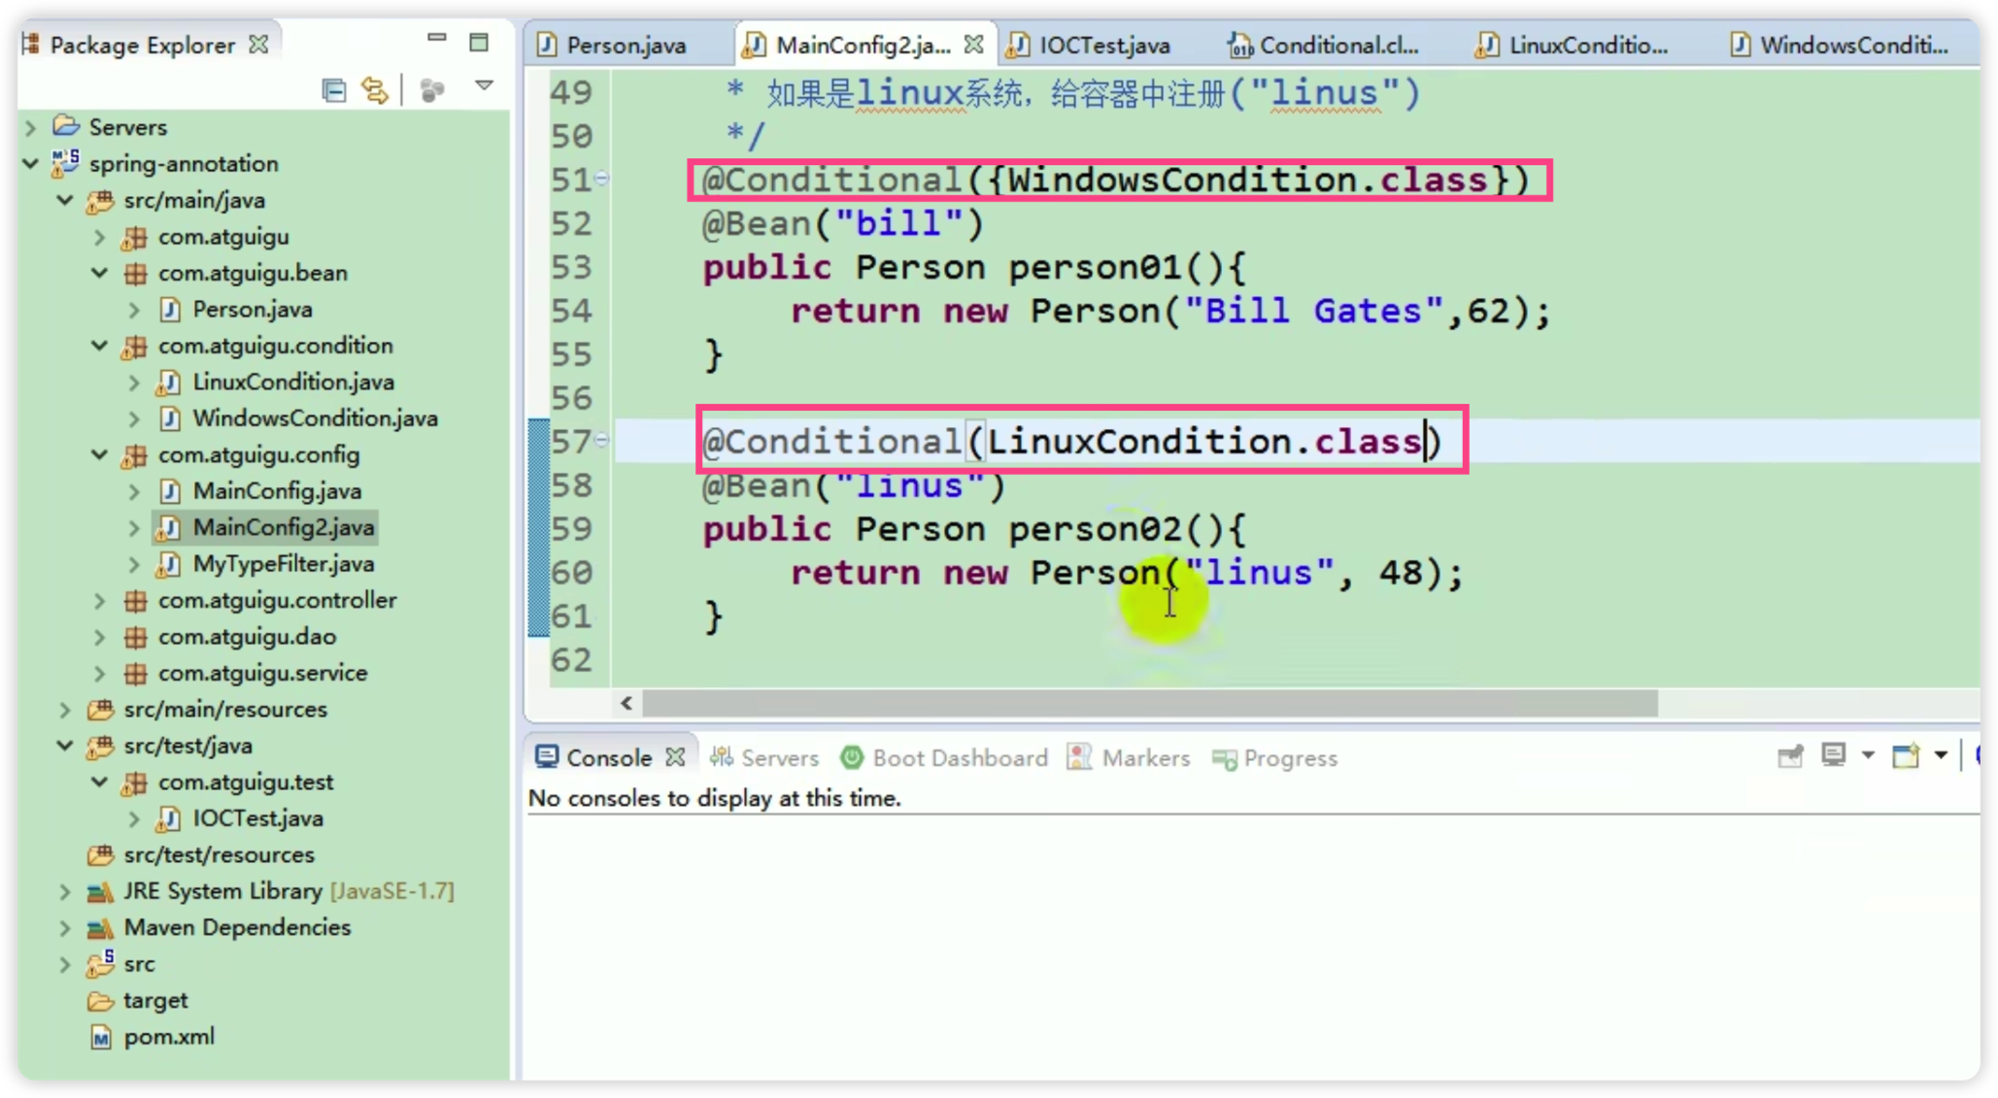Select the pom.xml file
The height and width of the screenshot is (1098, 1998).
164,1036
